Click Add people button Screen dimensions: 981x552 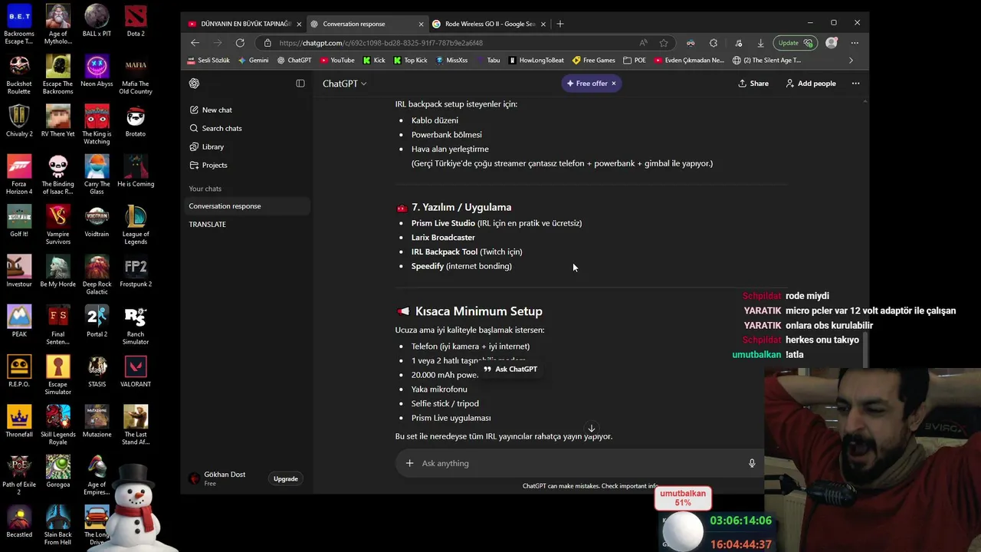pos(811,84)
